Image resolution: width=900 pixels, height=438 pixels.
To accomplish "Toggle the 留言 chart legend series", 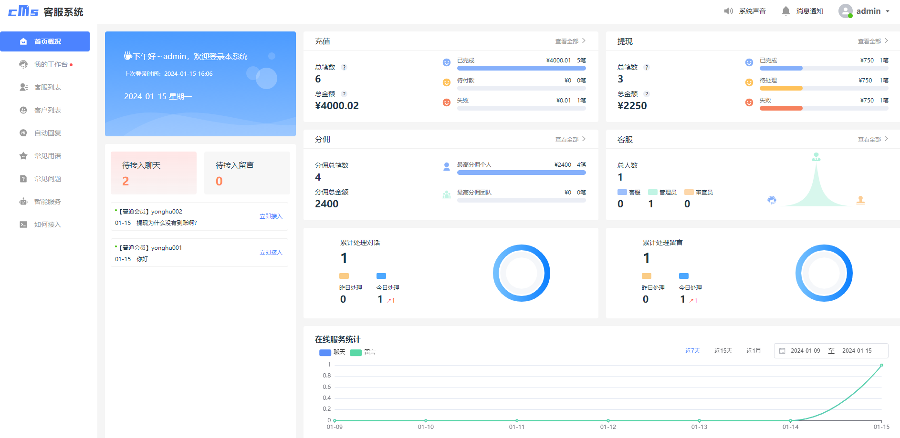I will click(x=363, y=352).
